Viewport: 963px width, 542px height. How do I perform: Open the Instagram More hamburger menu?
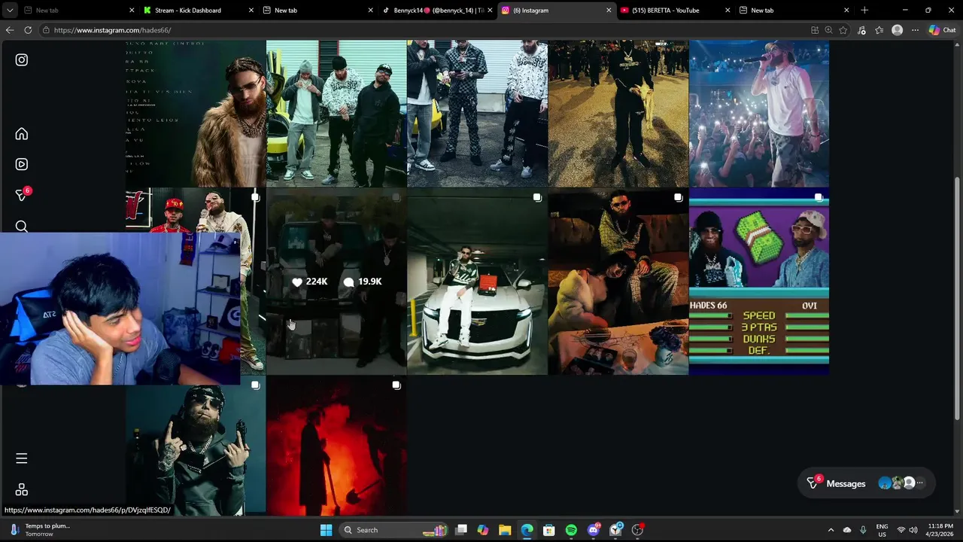point(22,458)
